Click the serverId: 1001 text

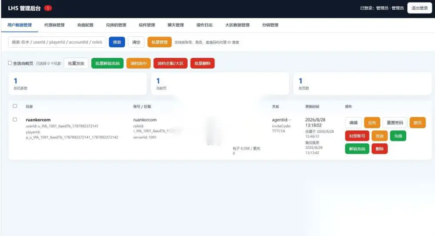(x=145, y=137)
